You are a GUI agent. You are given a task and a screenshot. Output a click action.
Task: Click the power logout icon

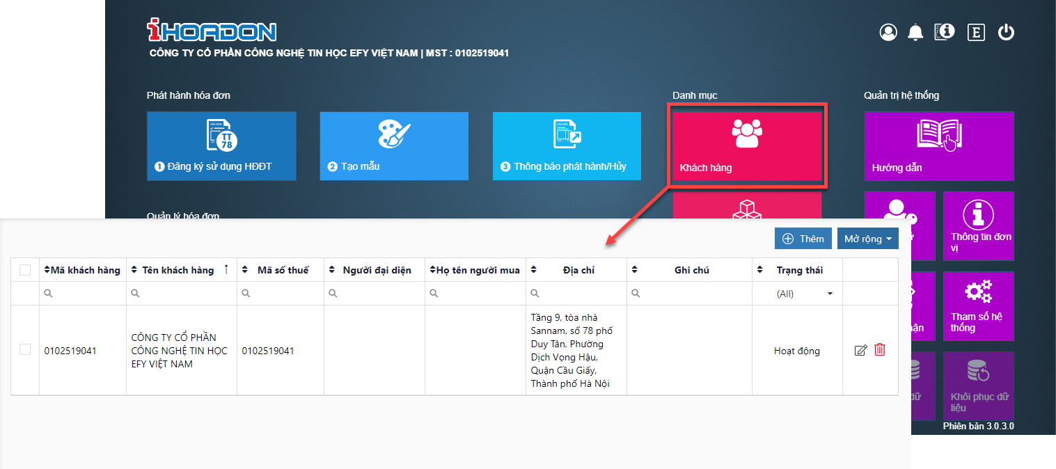(1006, 32)
